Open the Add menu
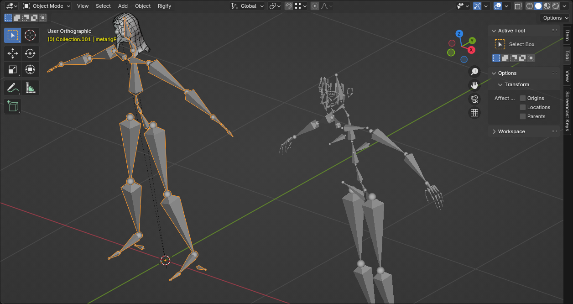This screenshot has height=304, width=573. (123, 6)
